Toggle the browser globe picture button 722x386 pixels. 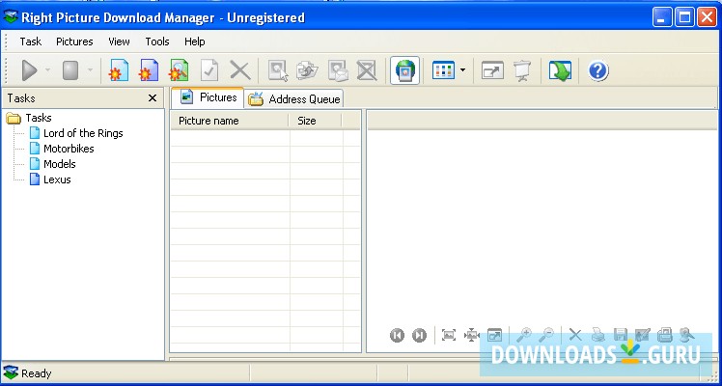[x=404, y=70]
